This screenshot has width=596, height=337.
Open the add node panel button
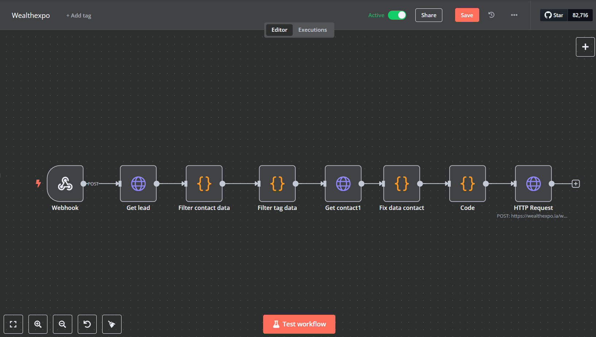click(x=585, y=47)
